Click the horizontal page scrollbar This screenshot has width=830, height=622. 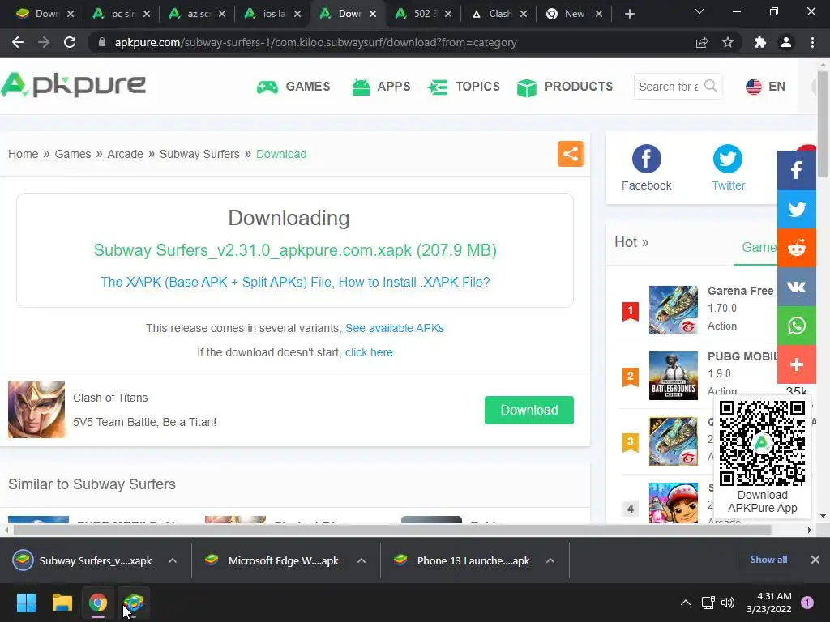393,530
